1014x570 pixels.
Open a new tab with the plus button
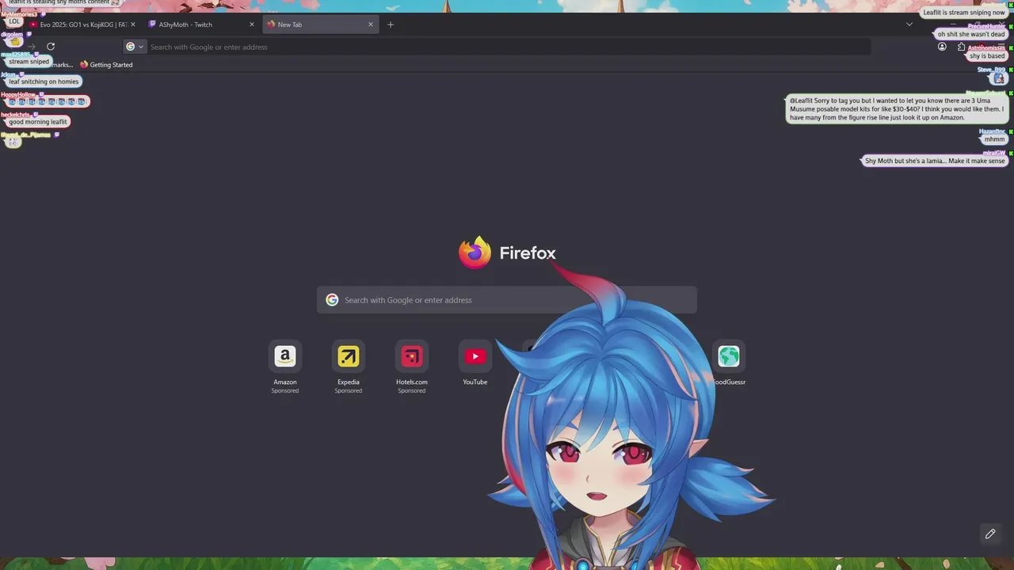point(391,25)
